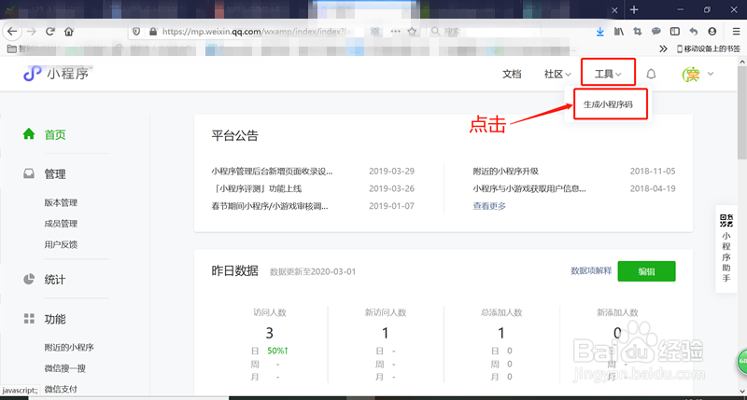The width and height of the screenshot is (747, 400).
Task: Open 版本管理 in the sidebar
Action: pos(61,202)
